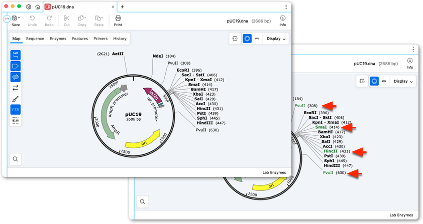Open the Enzymes tab
Screen dimensions: 423x224
coord(58,39)
